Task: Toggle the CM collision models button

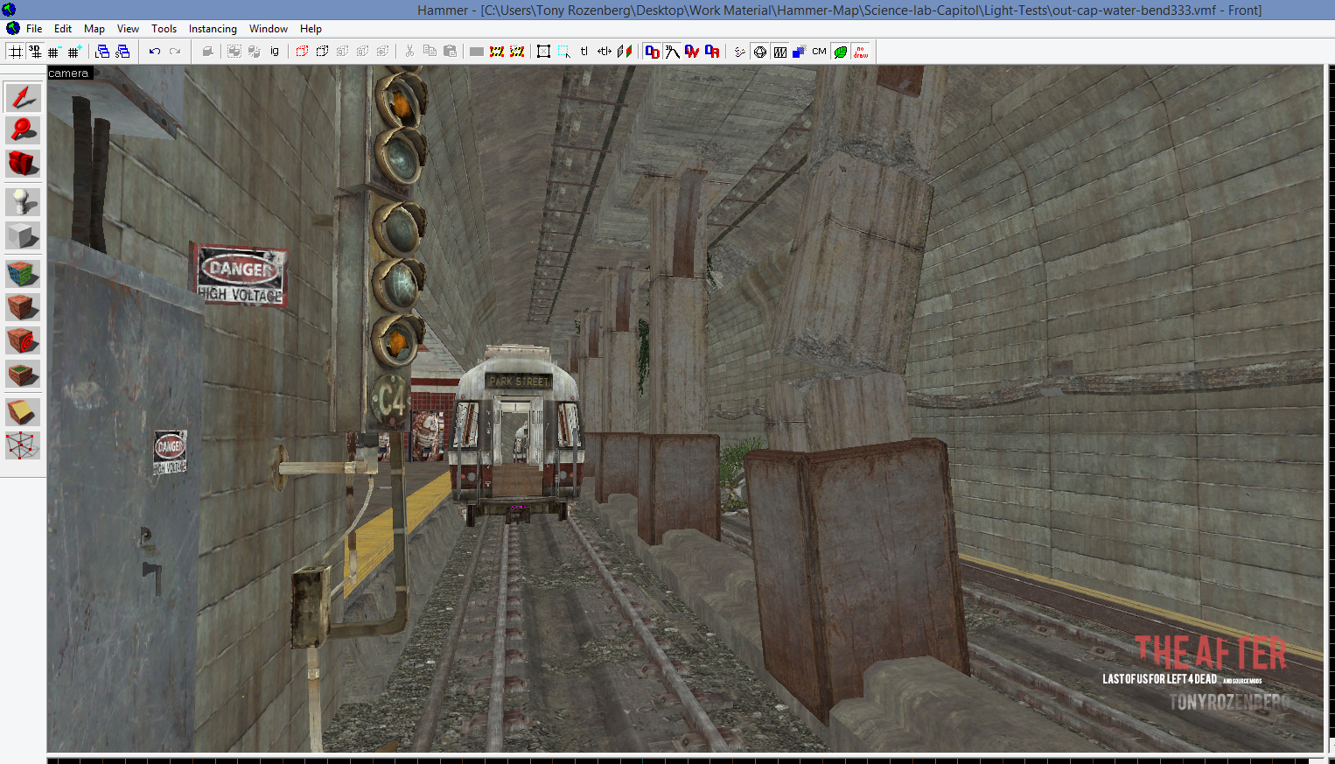Action: pos(819,52)
